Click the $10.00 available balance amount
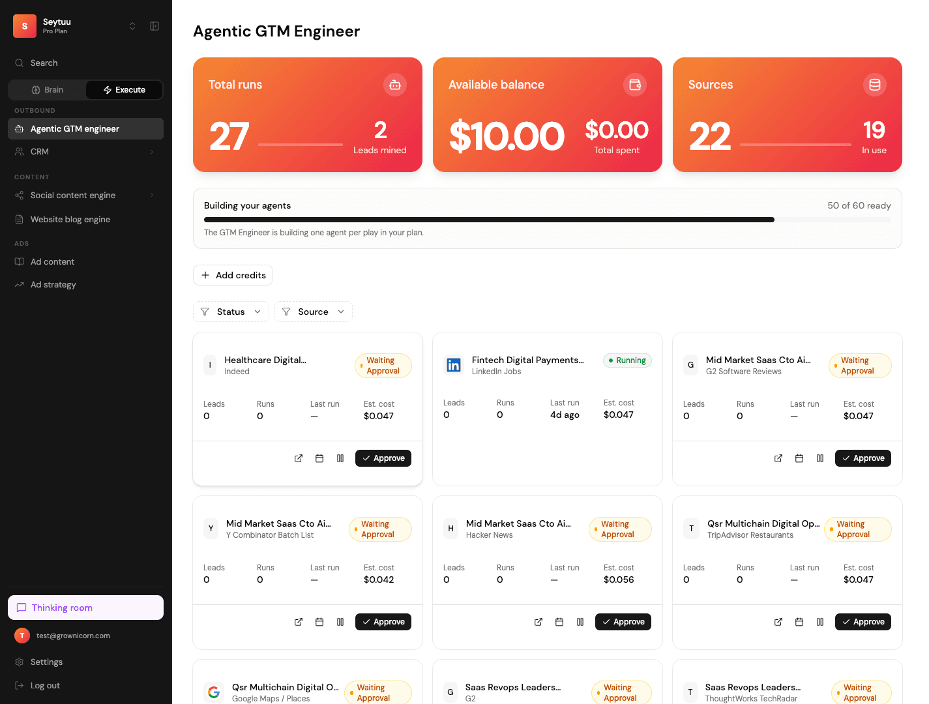The width and height of the screenshot is (929, 704). coord(507,136)
